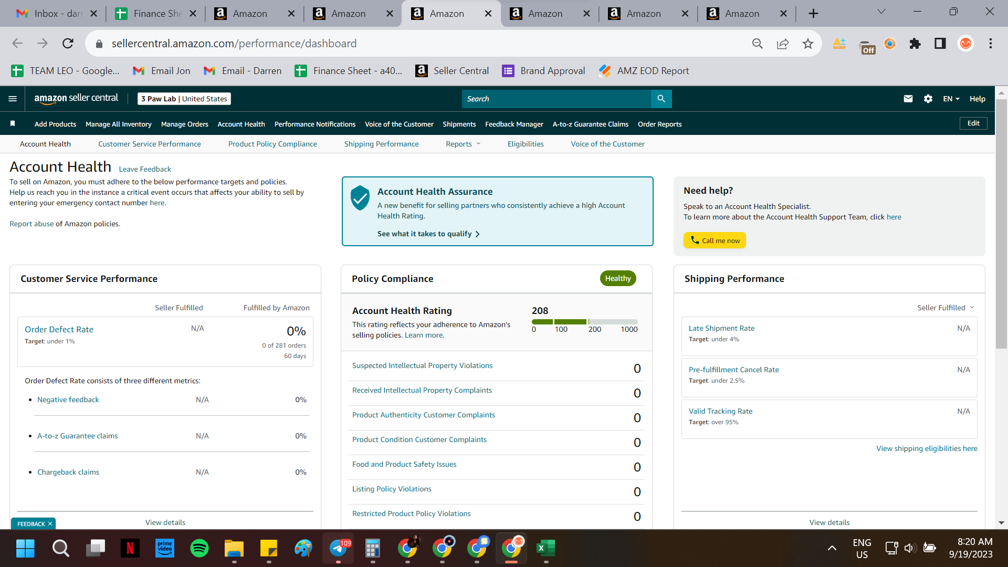
Task: Open the buyer messages envelope icon
Action: click(908, 99)
